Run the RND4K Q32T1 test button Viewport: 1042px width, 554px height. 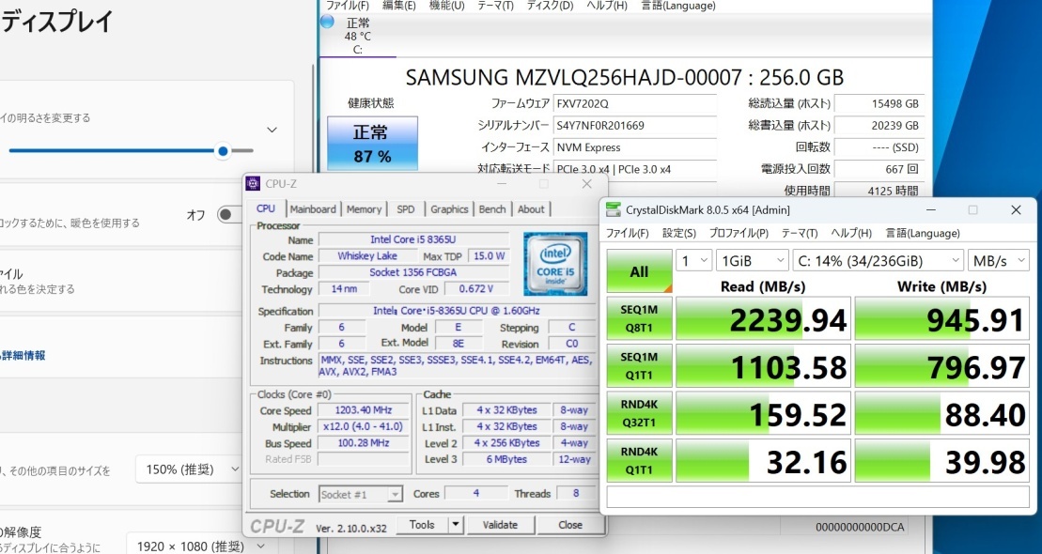[639, 412]
